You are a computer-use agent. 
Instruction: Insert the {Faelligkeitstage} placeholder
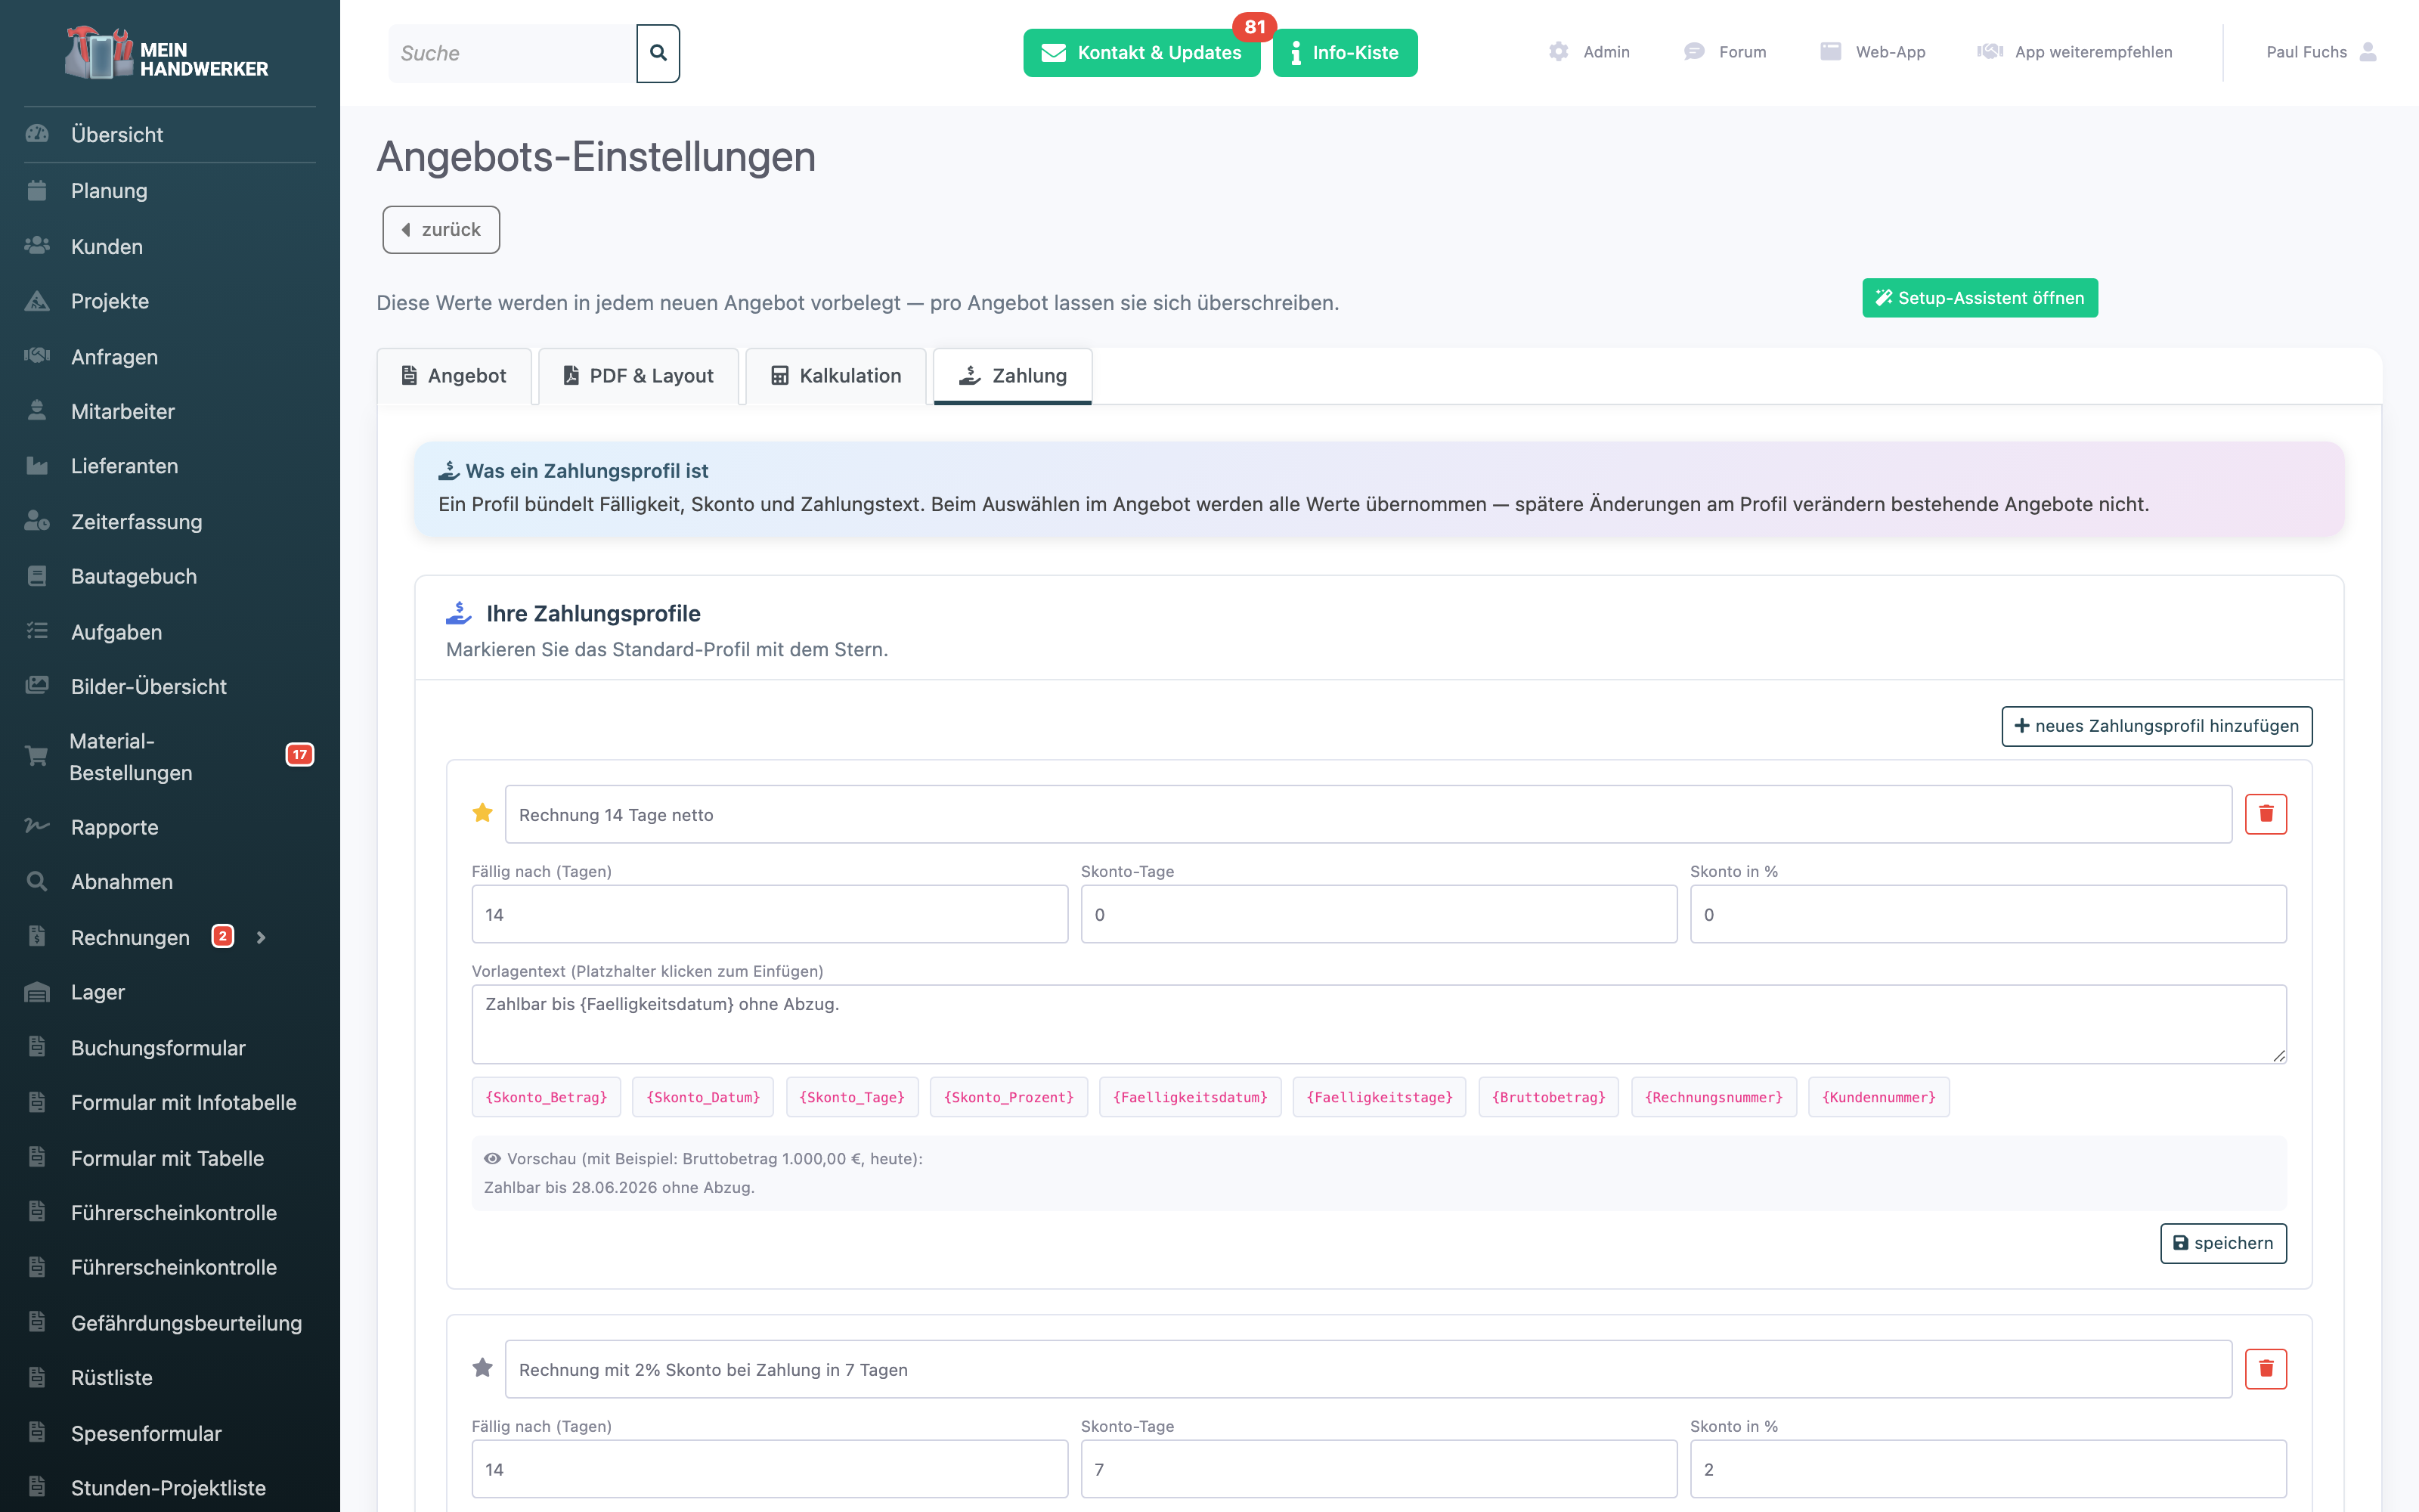(1380, 1097)
